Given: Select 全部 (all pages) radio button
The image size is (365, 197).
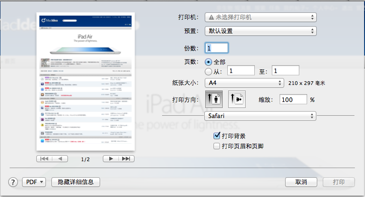Looking at the screenshot, I should (208, 62).
